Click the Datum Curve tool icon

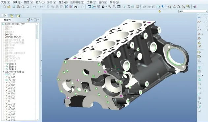point(199,30)
